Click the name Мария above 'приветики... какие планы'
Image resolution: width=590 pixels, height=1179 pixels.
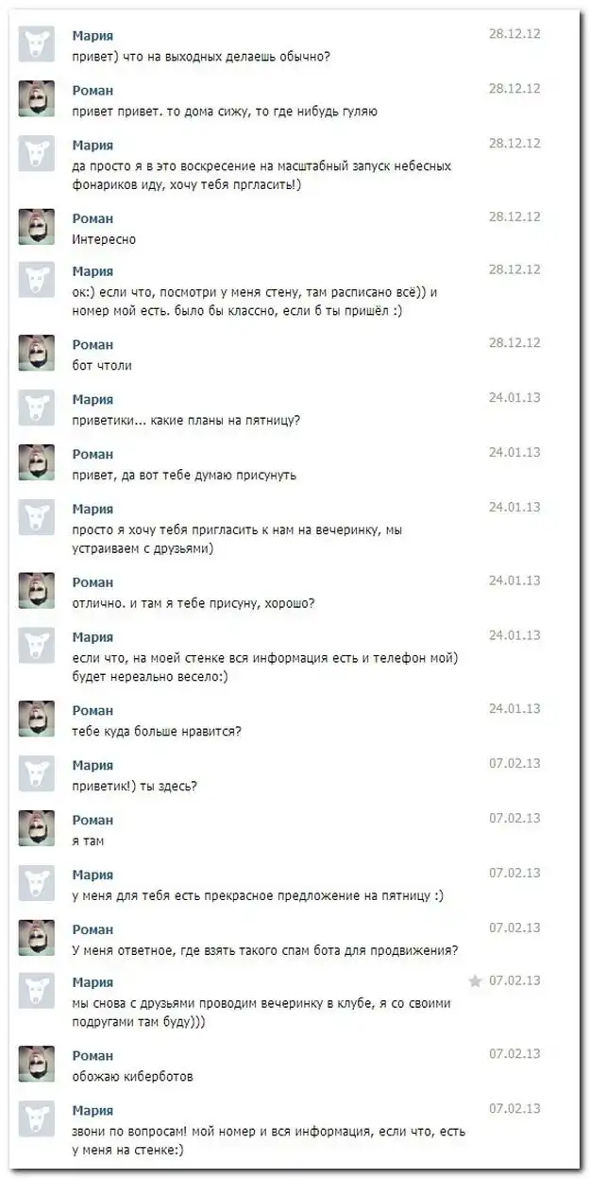pos(93,399)
